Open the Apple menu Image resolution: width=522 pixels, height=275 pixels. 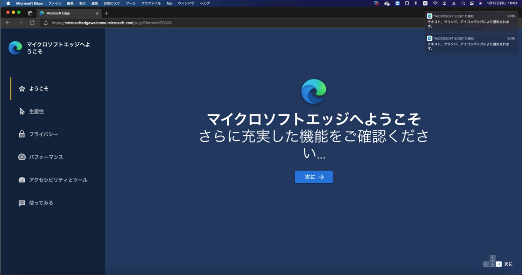[x=8, y=3]
